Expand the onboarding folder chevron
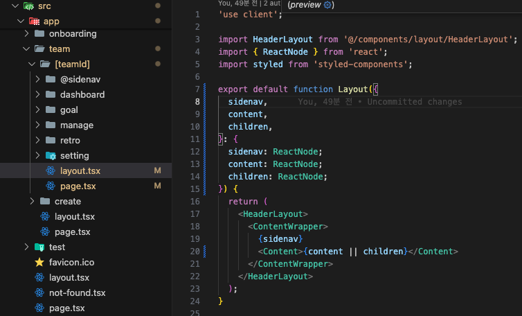The height and width of the screenshot is (316, 522). (26, 33)
